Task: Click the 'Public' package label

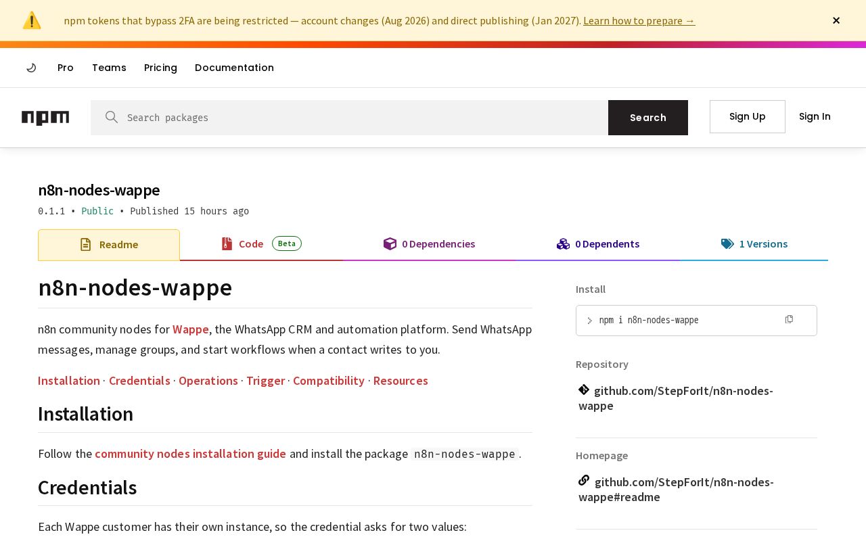Action: [97, 211]
